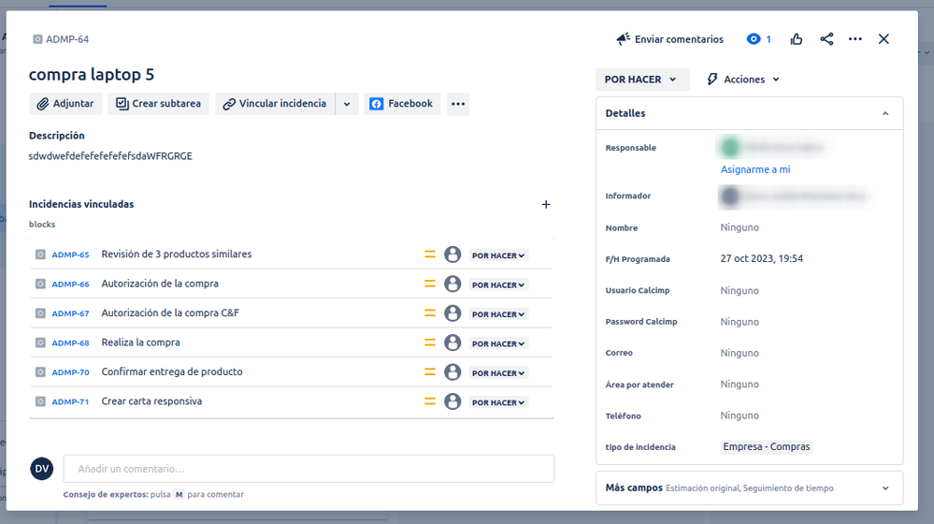This screenshot has height=524, width=934.
Task: Click the Crear subtarea button
Action: (158, 104)
